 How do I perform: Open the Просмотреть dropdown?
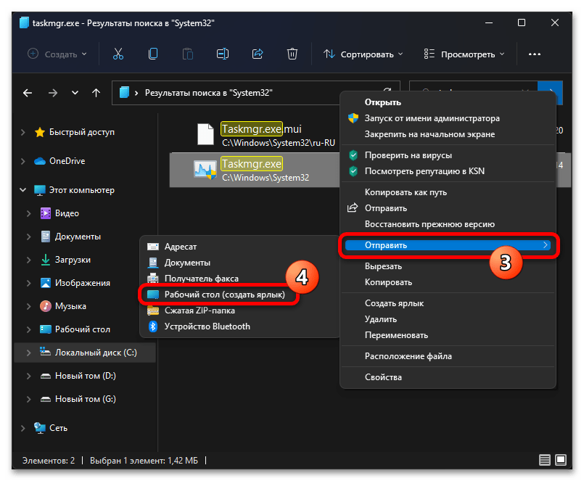(464, 54)
